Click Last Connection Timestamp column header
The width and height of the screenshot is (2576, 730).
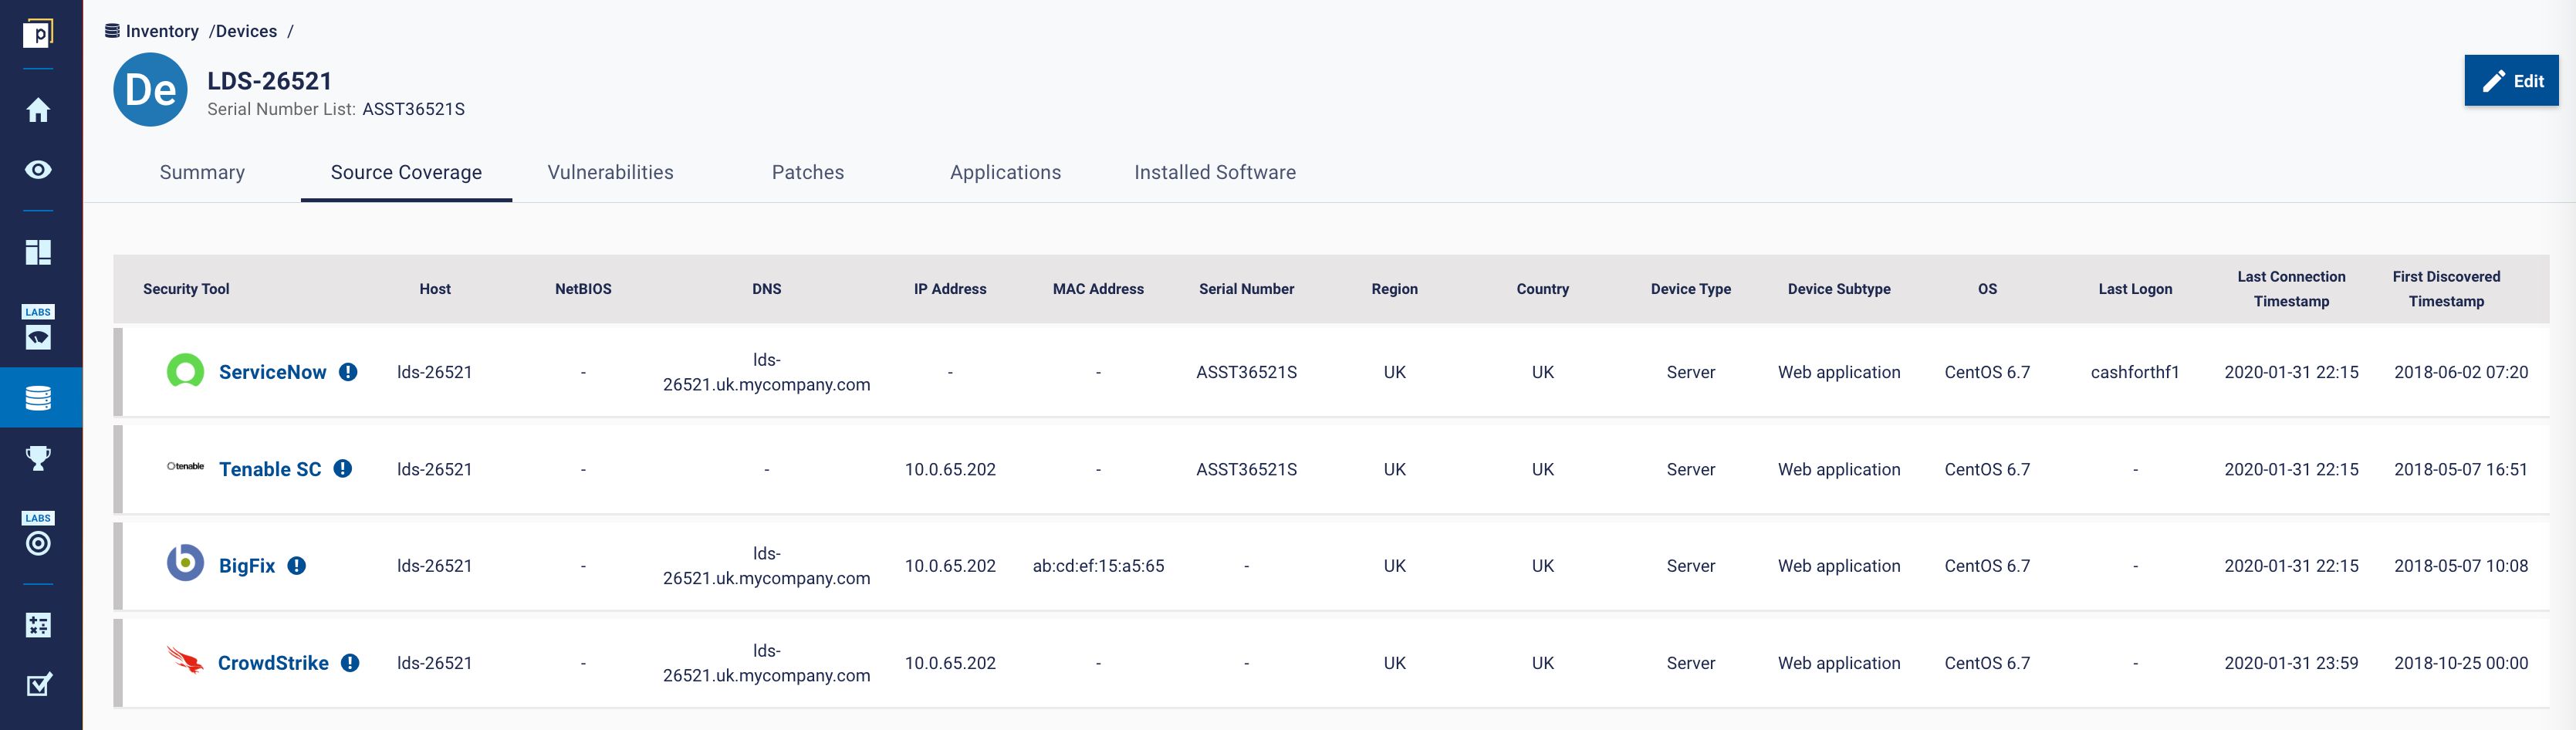2291,289
